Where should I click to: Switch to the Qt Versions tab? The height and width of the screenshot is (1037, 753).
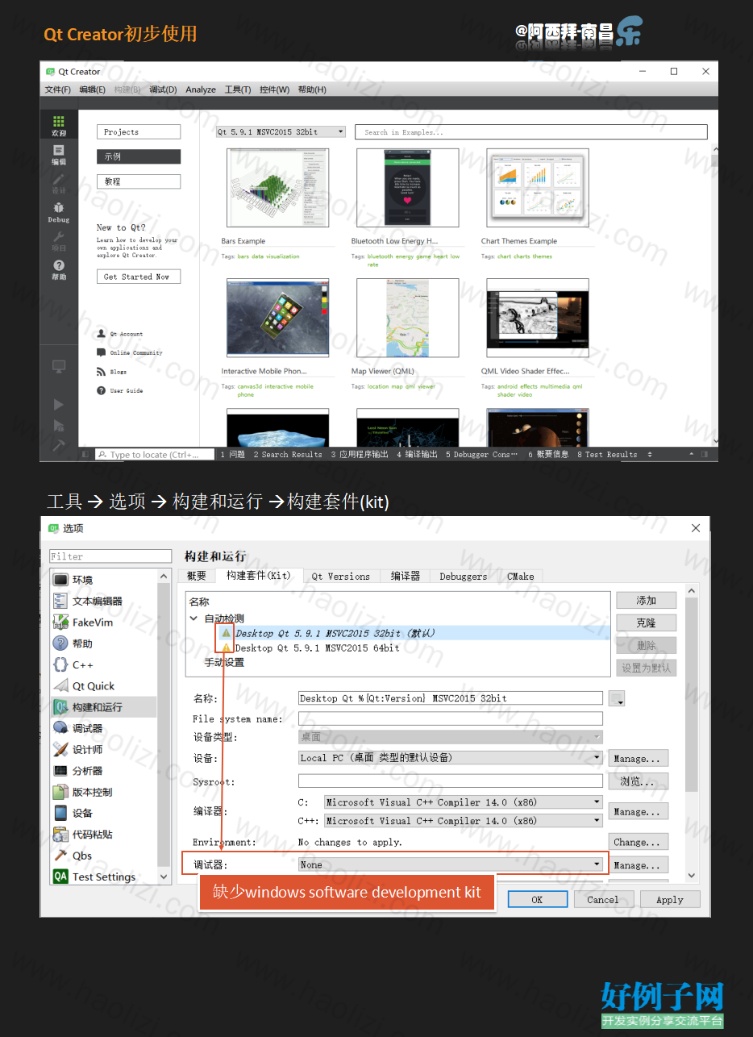tap(341, 577)
